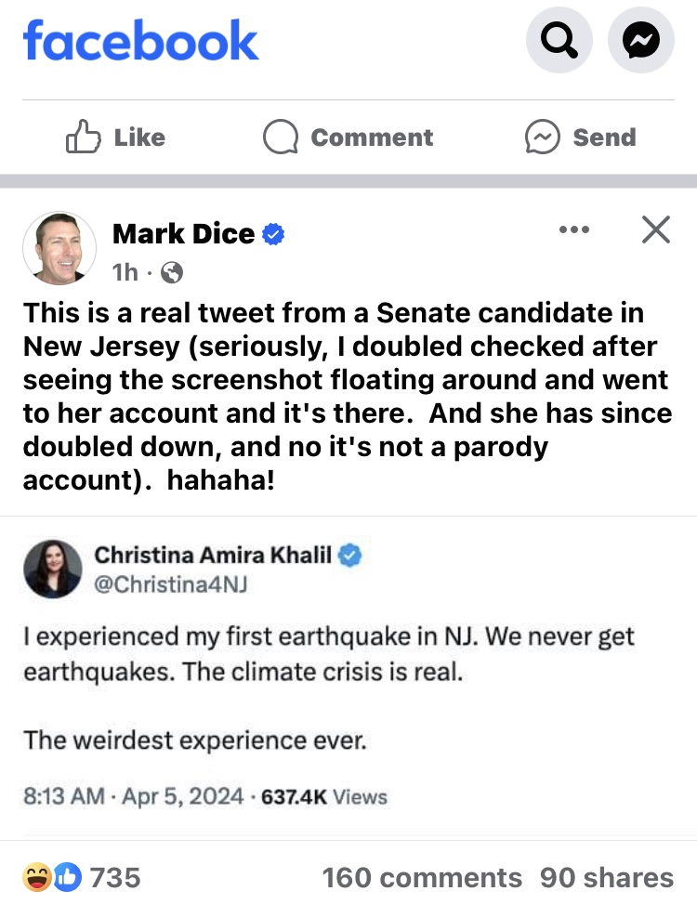Screen dimensions: 697x904
Task: Open the three-dot post options menu
Action: (x=573, y=229)
